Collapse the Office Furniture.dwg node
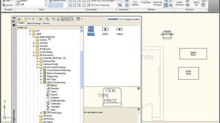 pos(41,83)
